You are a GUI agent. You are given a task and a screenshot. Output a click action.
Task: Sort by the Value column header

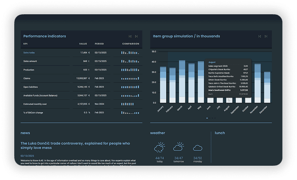point(83,44)
